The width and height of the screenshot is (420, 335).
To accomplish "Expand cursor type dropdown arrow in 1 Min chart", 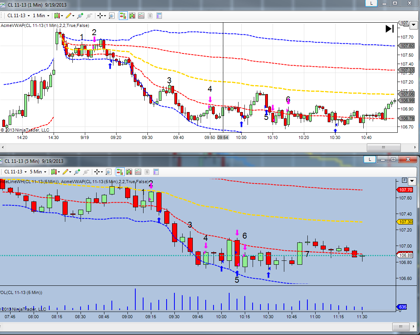I will [105, 16].
